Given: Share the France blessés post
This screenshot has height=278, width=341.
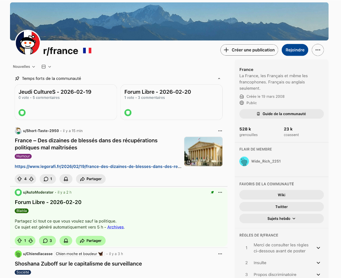Looking at the screenshot, I should [x=91, y=179].
